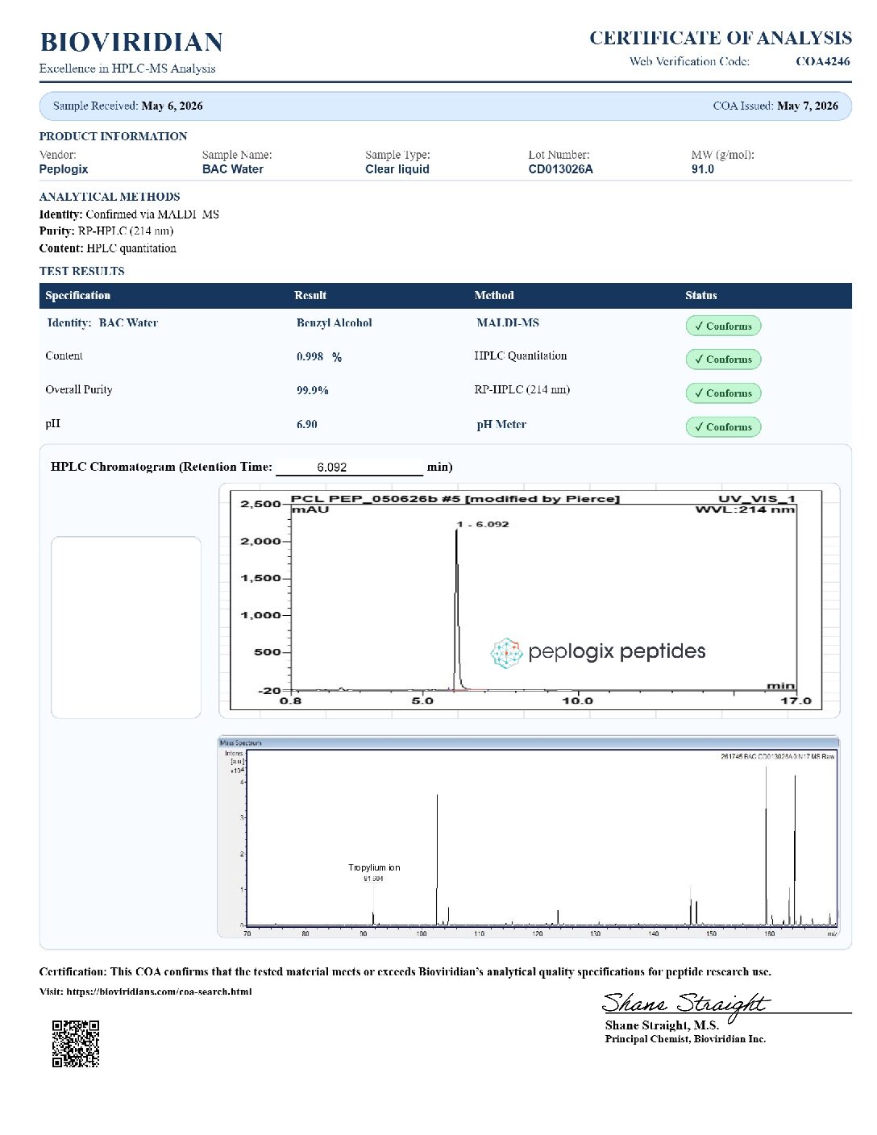
Task: Click the MW value 91.0
Action: pyautogui.click(x=703, y=169)
